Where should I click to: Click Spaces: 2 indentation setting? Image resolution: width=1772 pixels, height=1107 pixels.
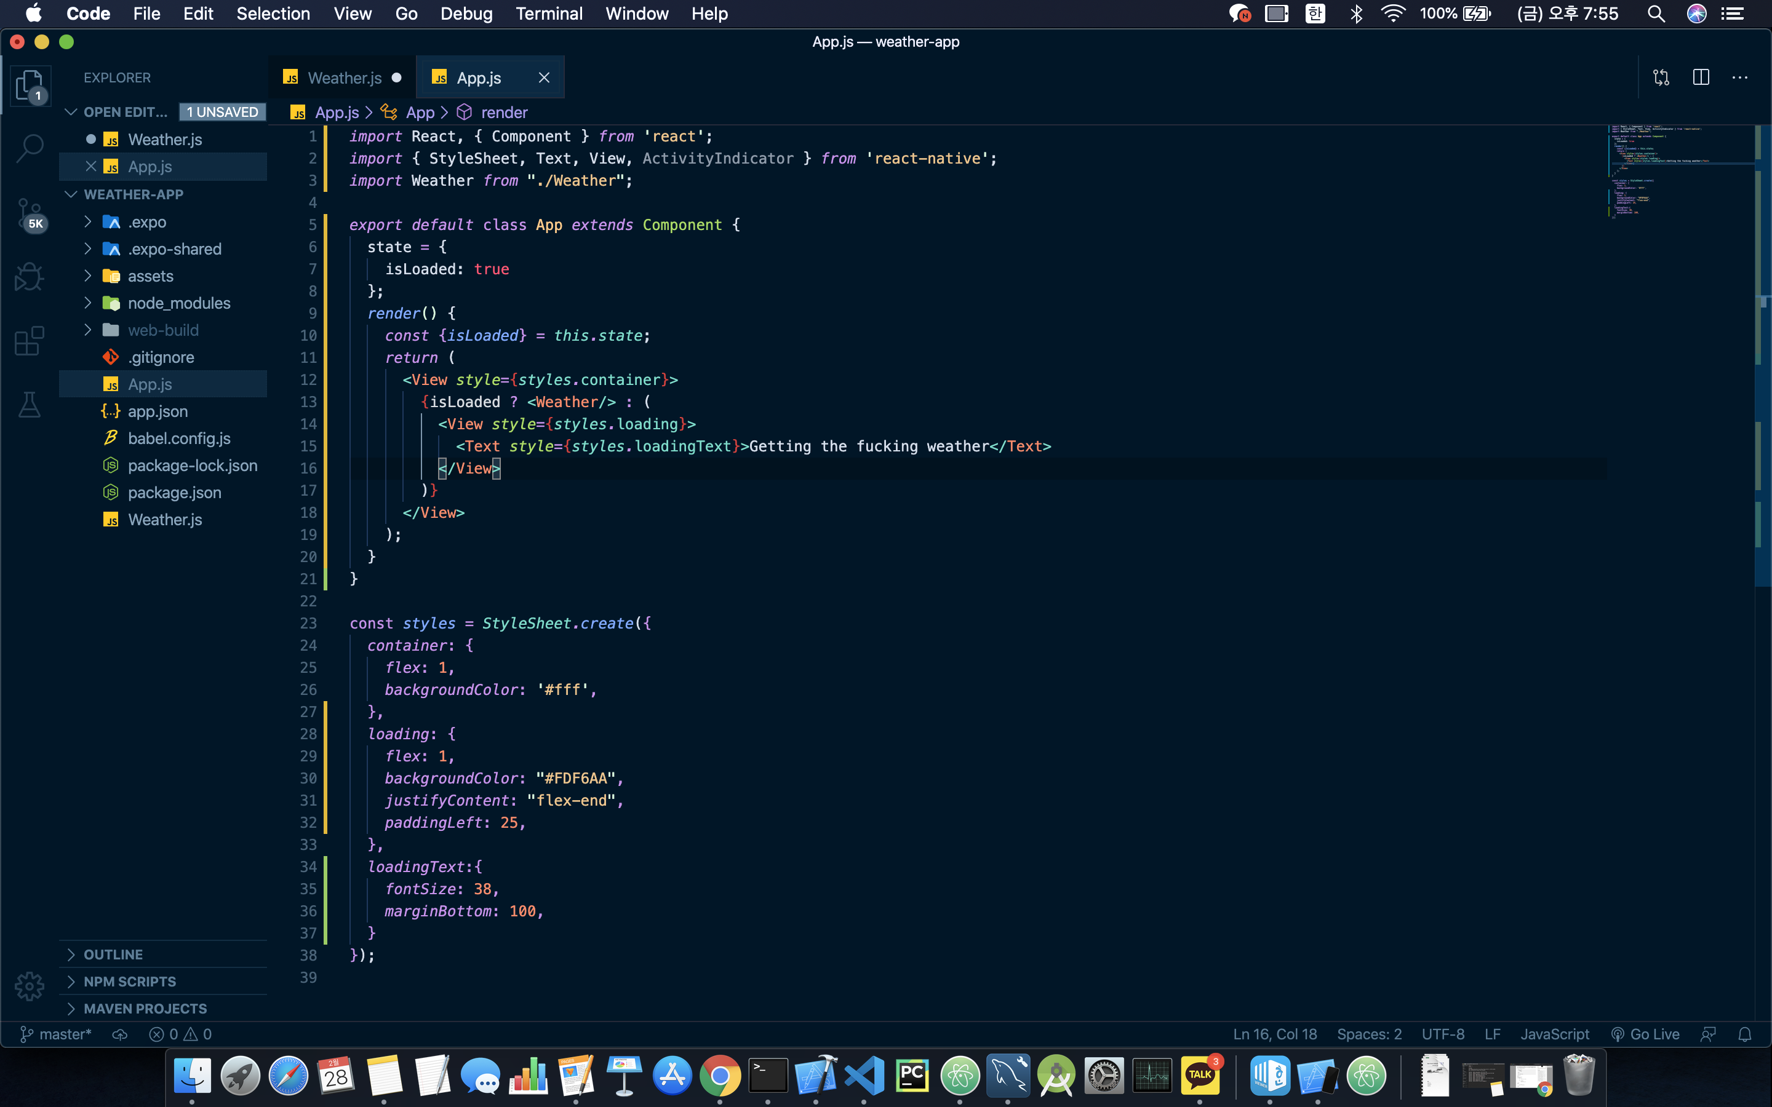(x=1368, y=1034)
